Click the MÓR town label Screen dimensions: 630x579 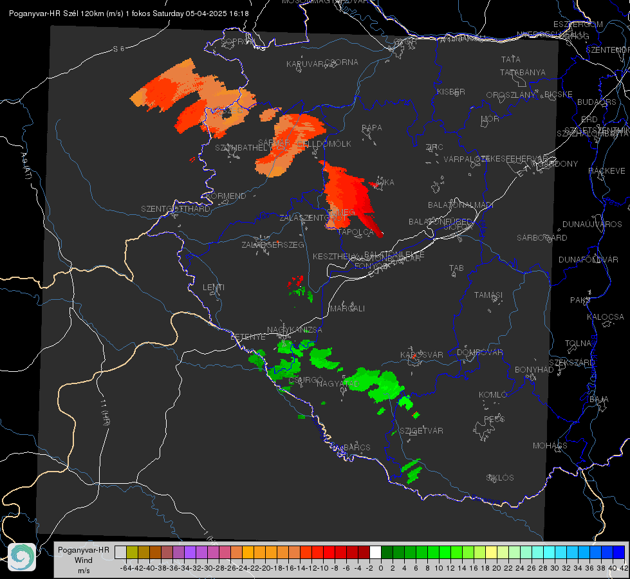pos(490,119)
